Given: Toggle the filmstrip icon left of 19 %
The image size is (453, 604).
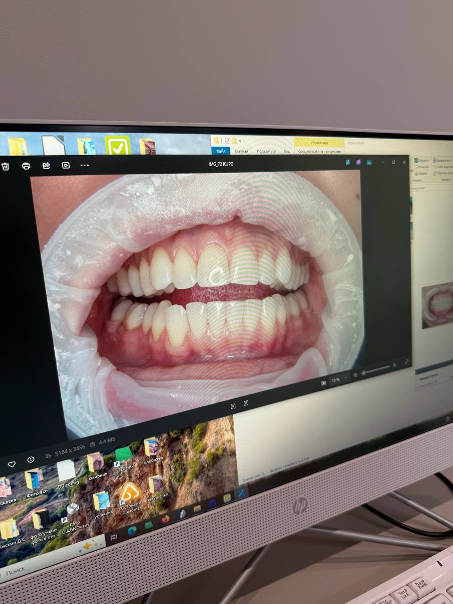Looking at the screenshot, I should click(x=323, y=384).
